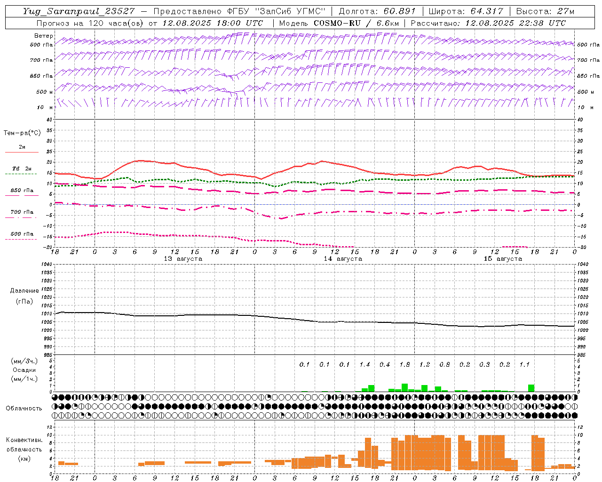Click '500 гПа' legend label under temperature
Viewport: 602px width, 482px height.
22,234
